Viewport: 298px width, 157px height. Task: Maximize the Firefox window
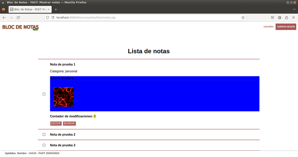point(291,2)
